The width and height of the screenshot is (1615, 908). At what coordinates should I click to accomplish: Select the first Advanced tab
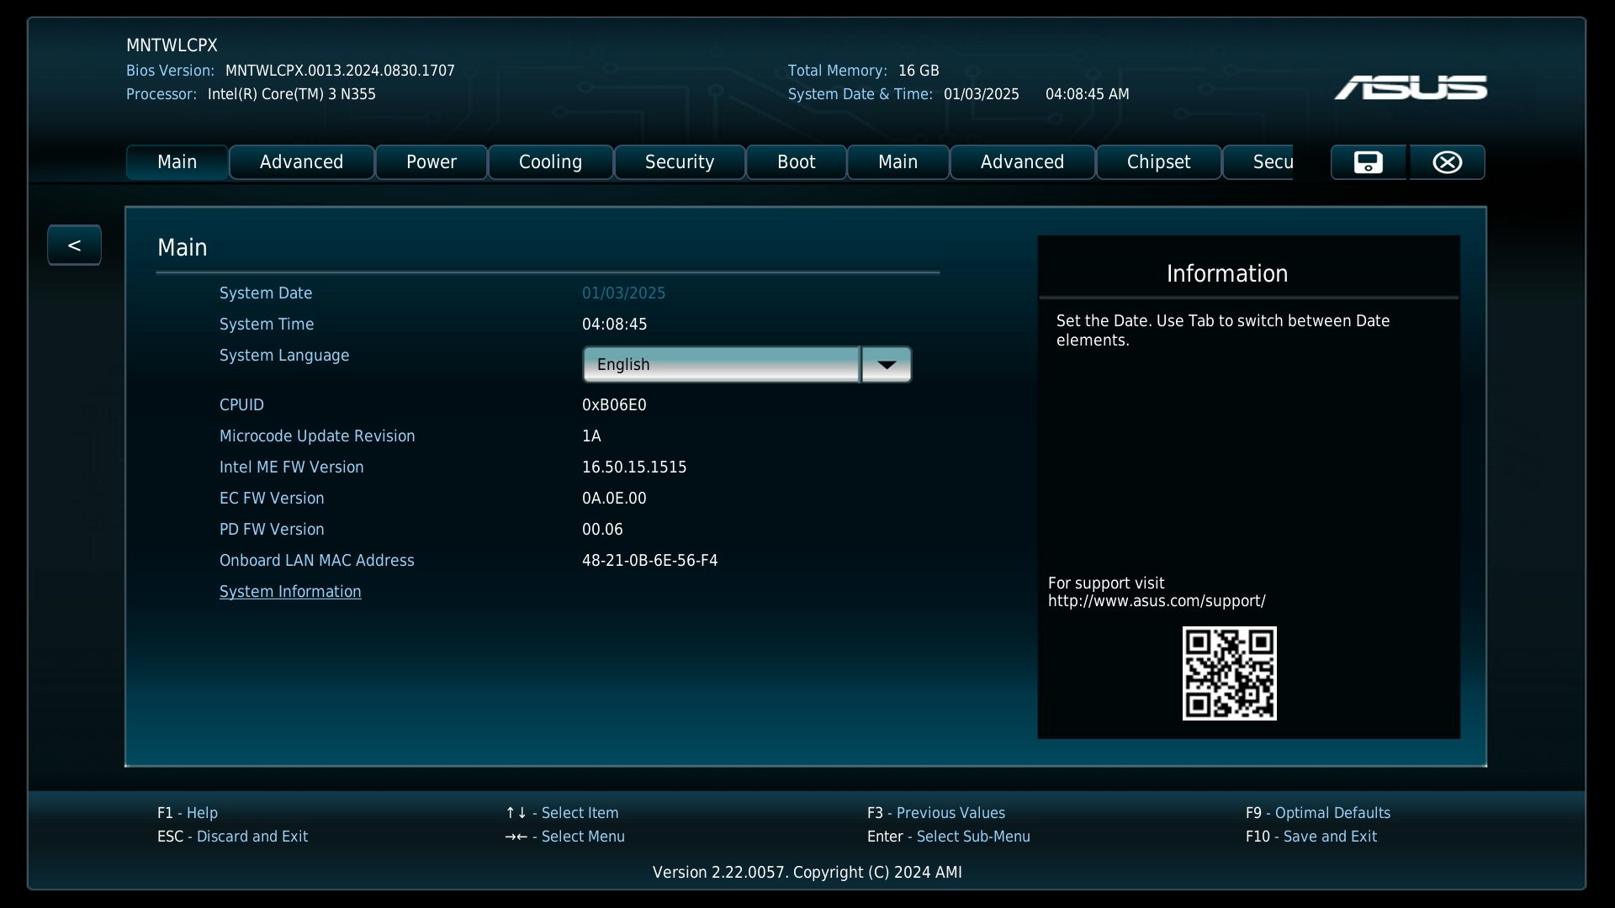301,162
